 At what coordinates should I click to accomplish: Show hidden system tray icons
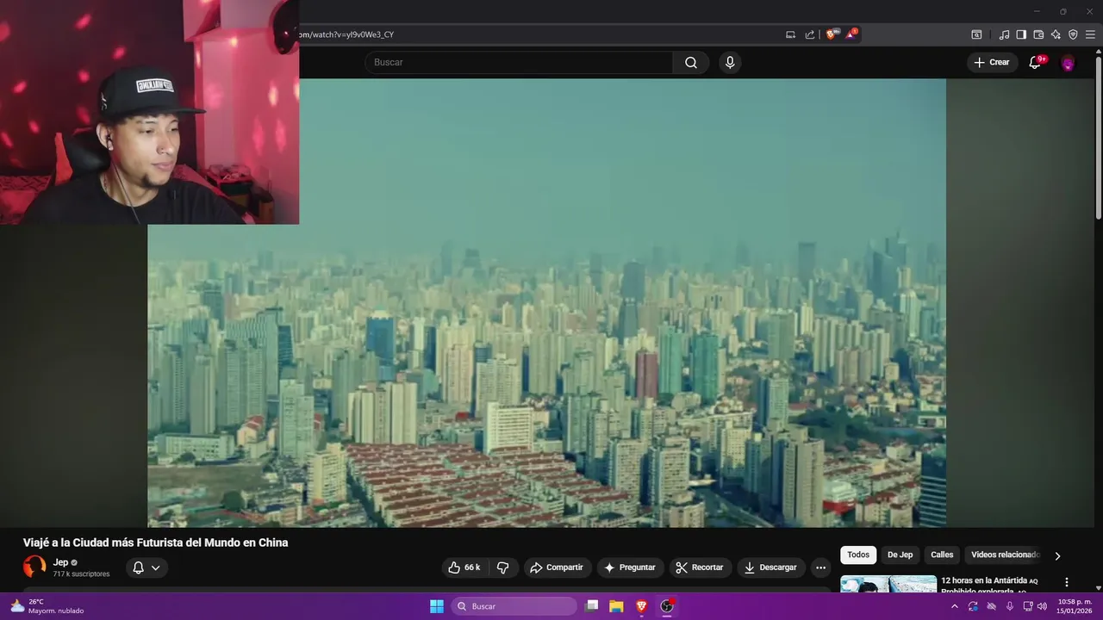pyautogui.click(x=954, y=606)
